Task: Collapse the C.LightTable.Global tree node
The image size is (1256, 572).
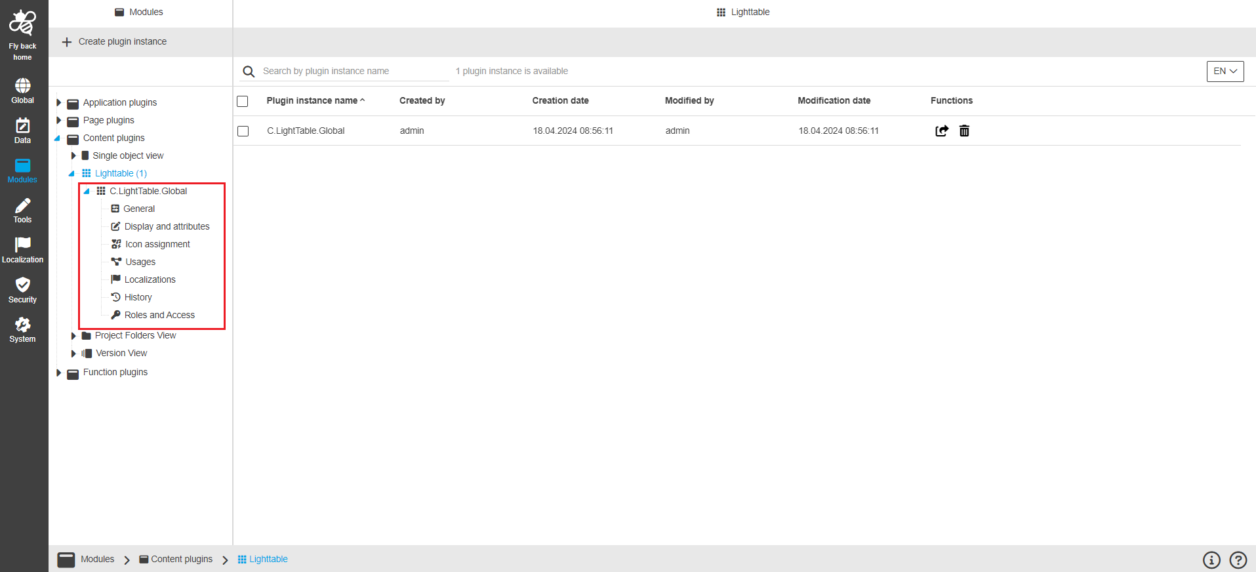Action: point(87,191)
